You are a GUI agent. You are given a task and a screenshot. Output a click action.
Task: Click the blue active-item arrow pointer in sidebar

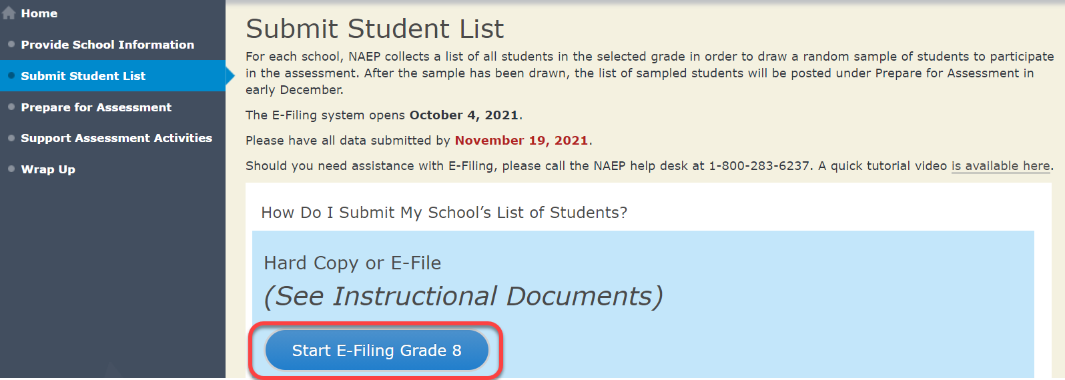pos(230,76)
